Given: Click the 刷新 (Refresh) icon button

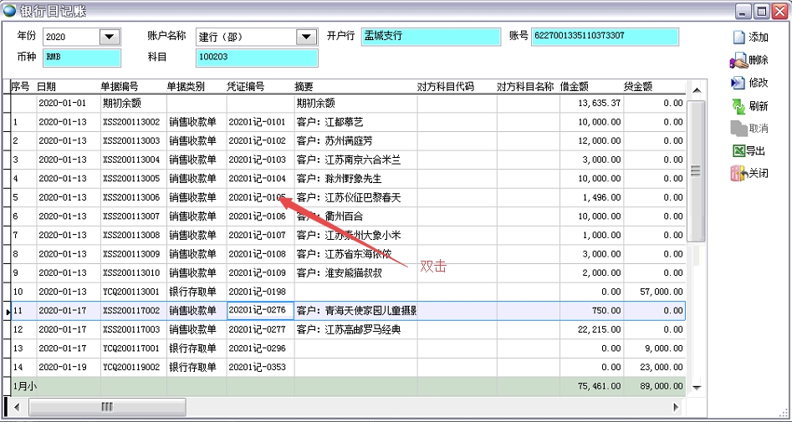Looking at the screenshot, I should pyautogui.click(x=738, y=106).
